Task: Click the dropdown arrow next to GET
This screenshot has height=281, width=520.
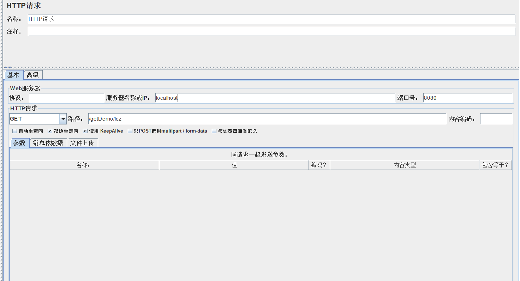Action: tap(63, 119)
